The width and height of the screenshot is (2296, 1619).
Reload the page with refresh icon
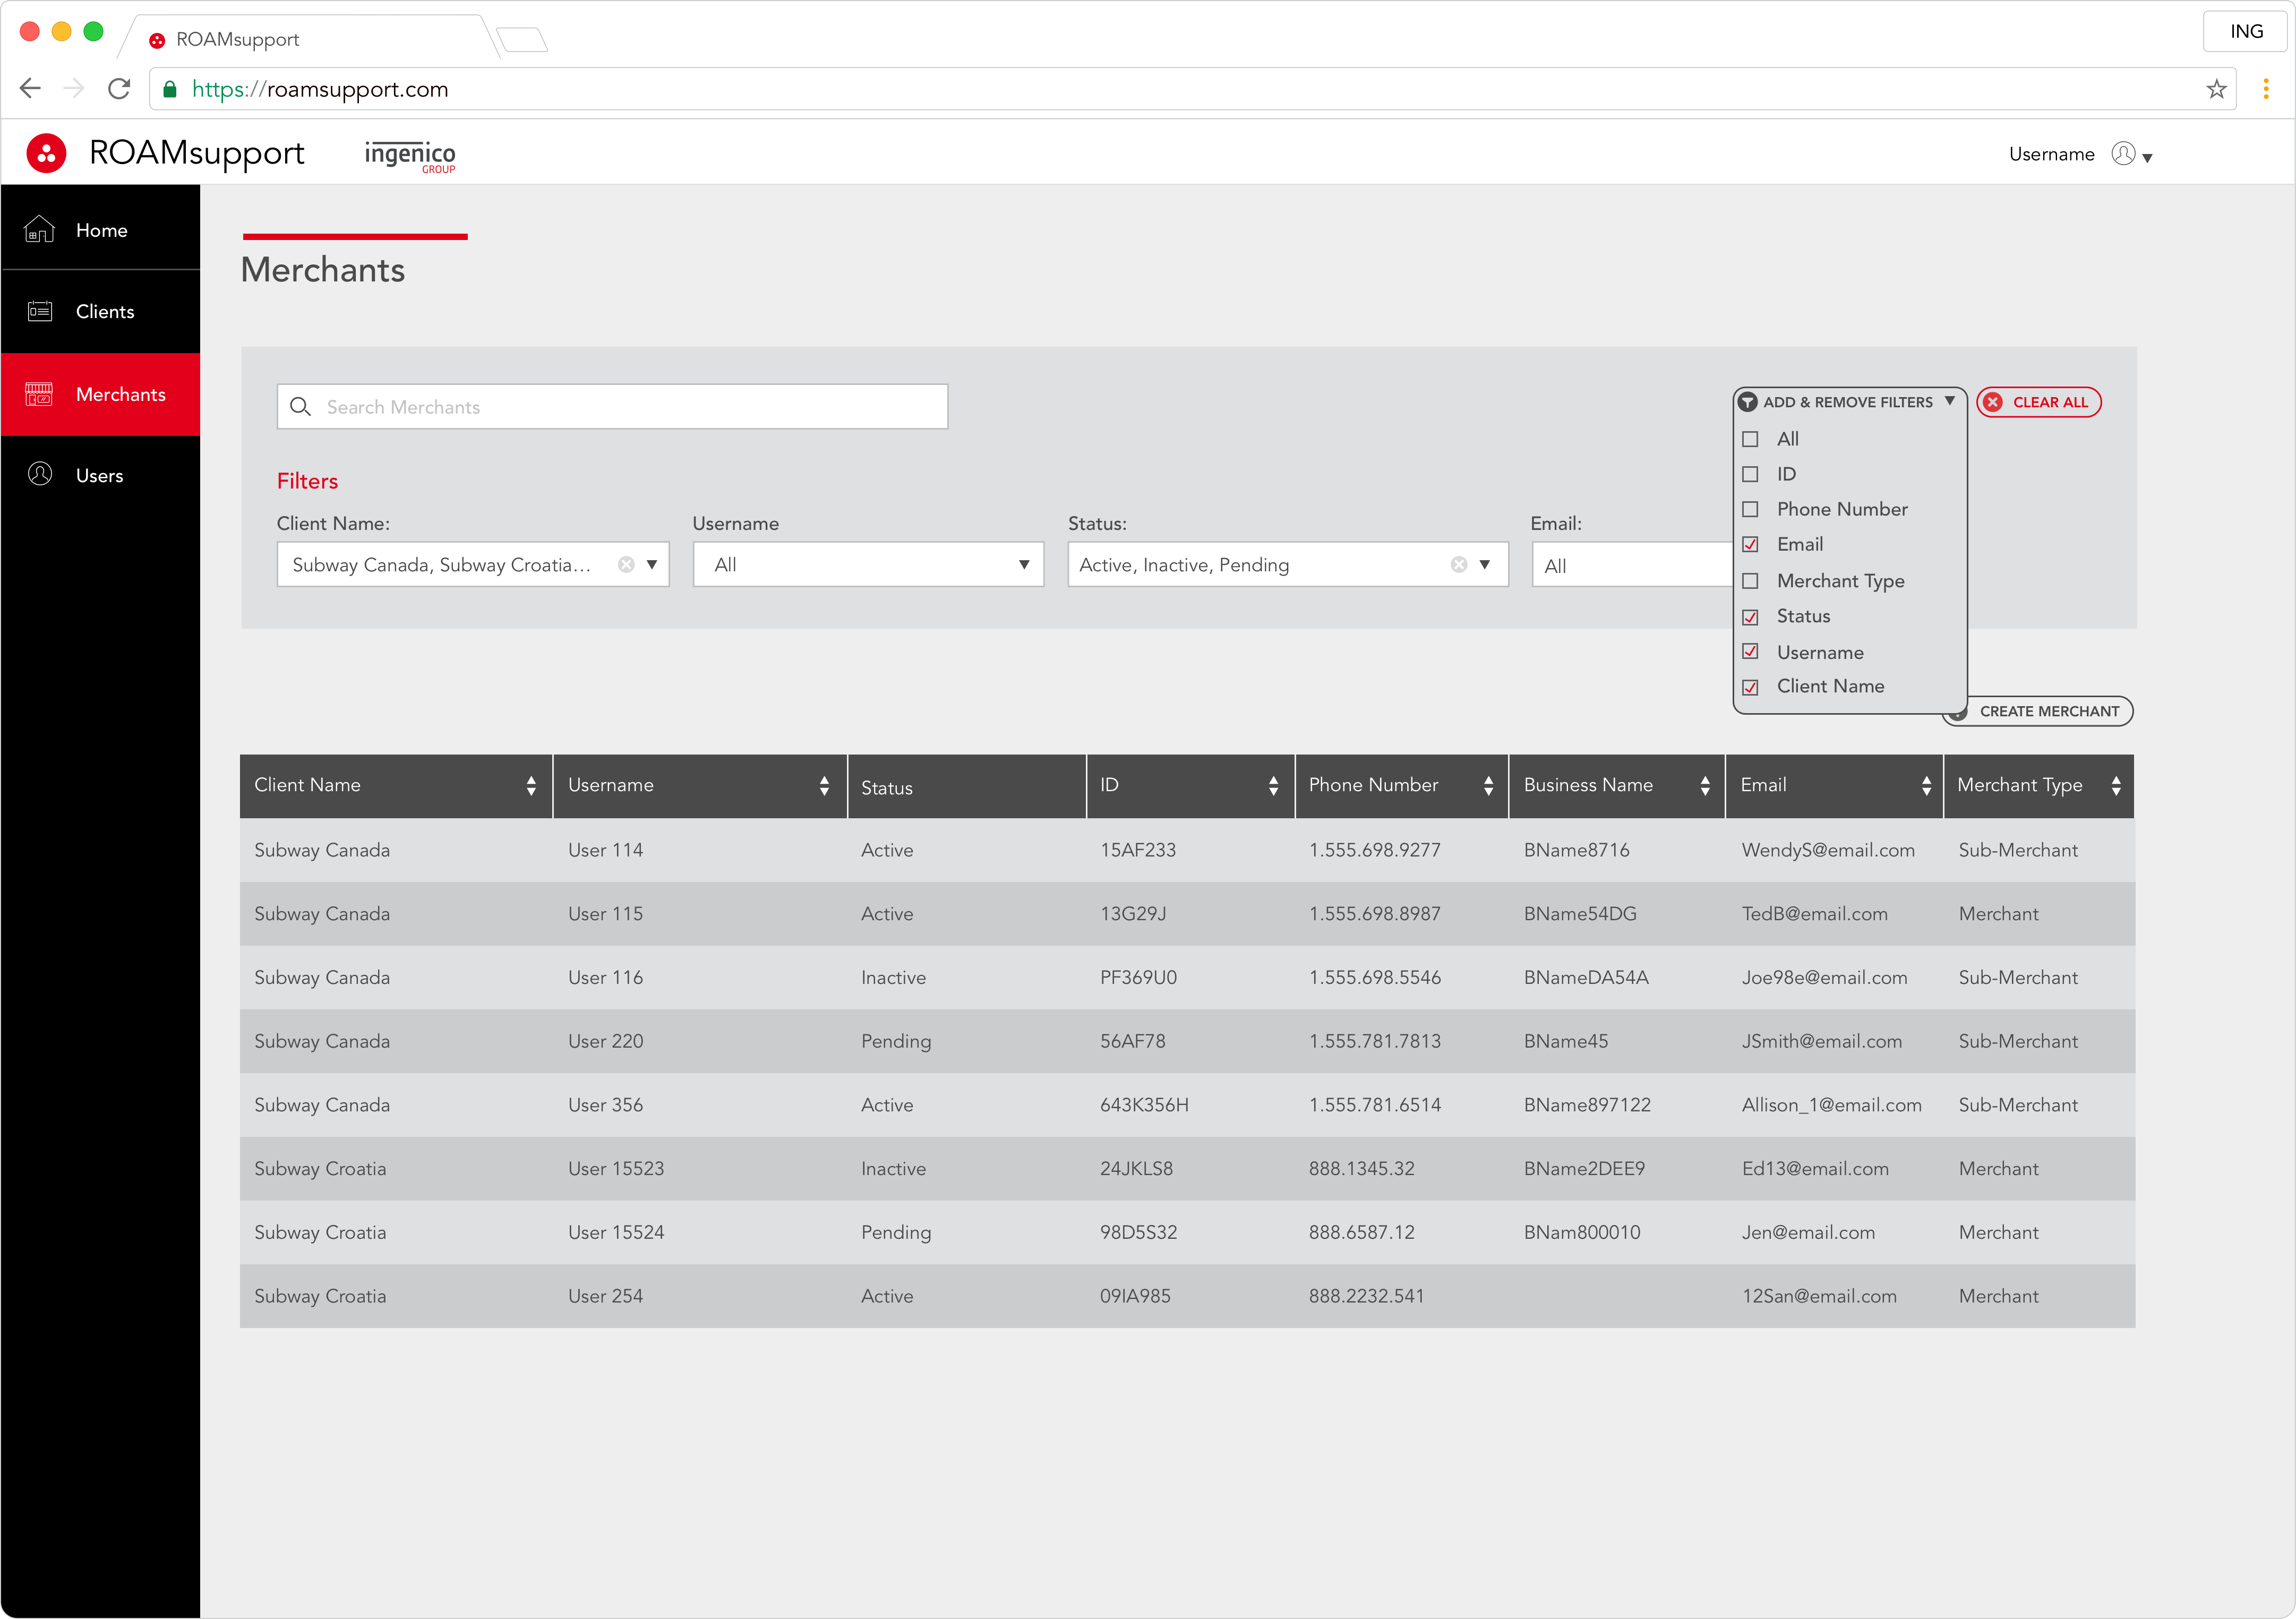tap(119, 89)
